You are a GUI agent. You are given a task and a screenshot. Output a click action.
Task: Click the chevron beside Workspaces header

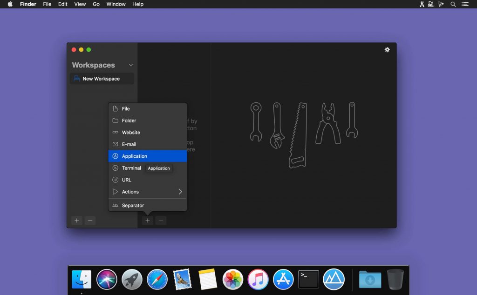131,65
